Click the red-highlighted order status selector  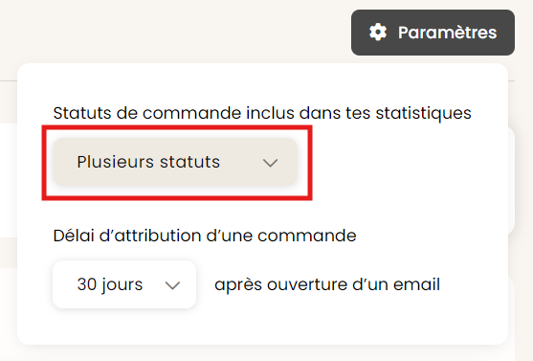177,163
